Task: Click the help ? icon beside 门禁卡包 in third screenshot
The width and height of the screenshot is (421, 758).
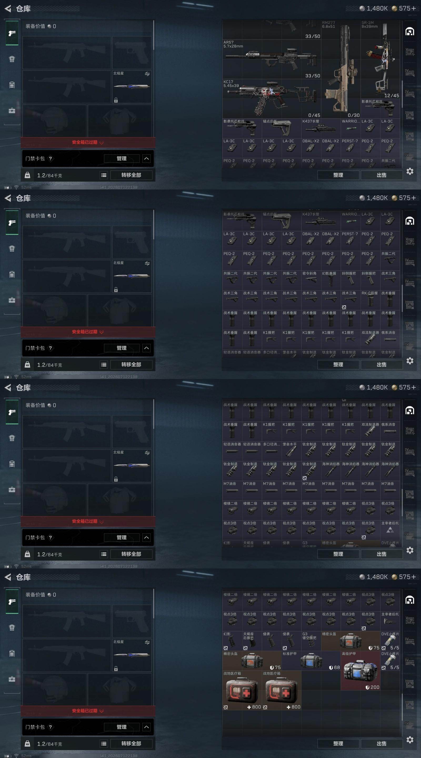Action: coord(50,537)
